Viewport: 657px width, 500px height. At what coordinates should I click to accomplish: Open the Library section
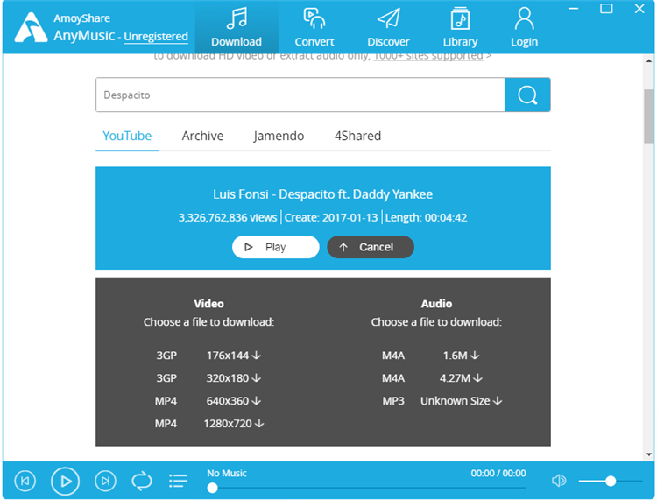pos(460,27)
